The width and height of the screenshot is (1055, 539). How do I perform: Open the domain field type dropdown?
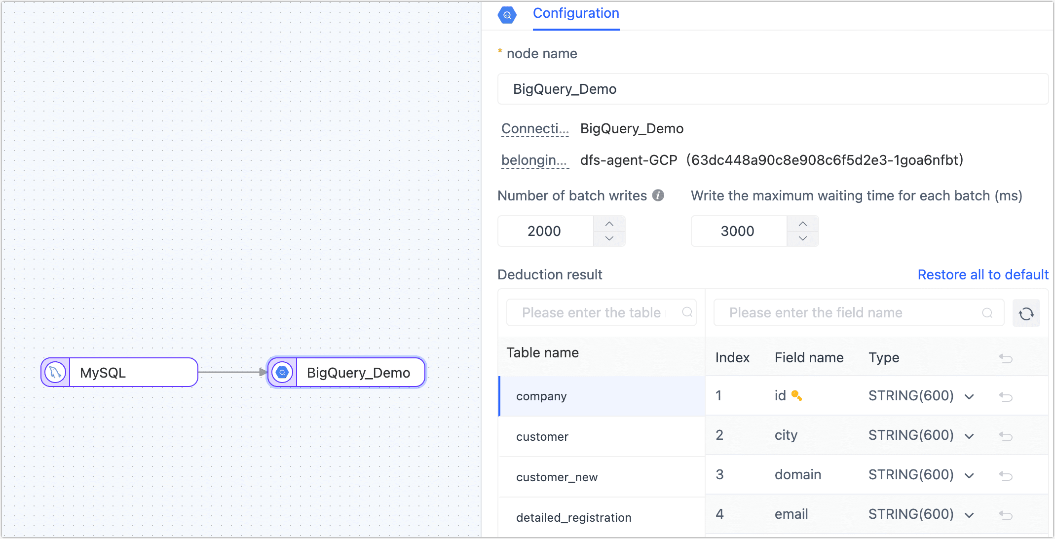tap(969, 475)
